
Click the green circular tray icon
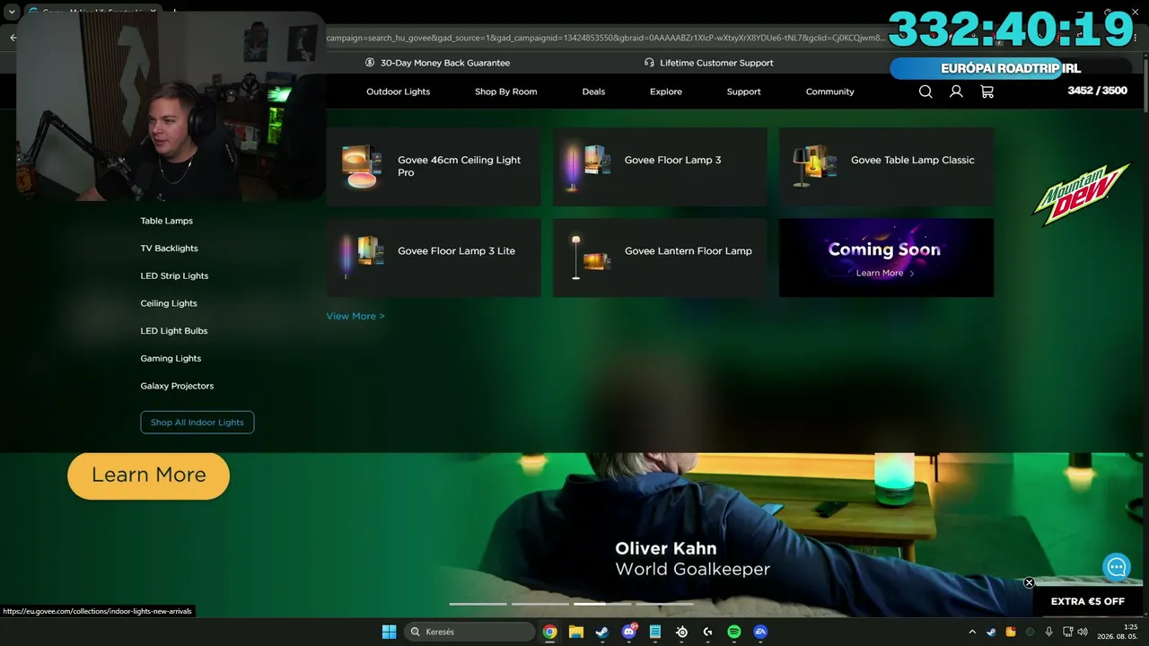coord(1030,632)
